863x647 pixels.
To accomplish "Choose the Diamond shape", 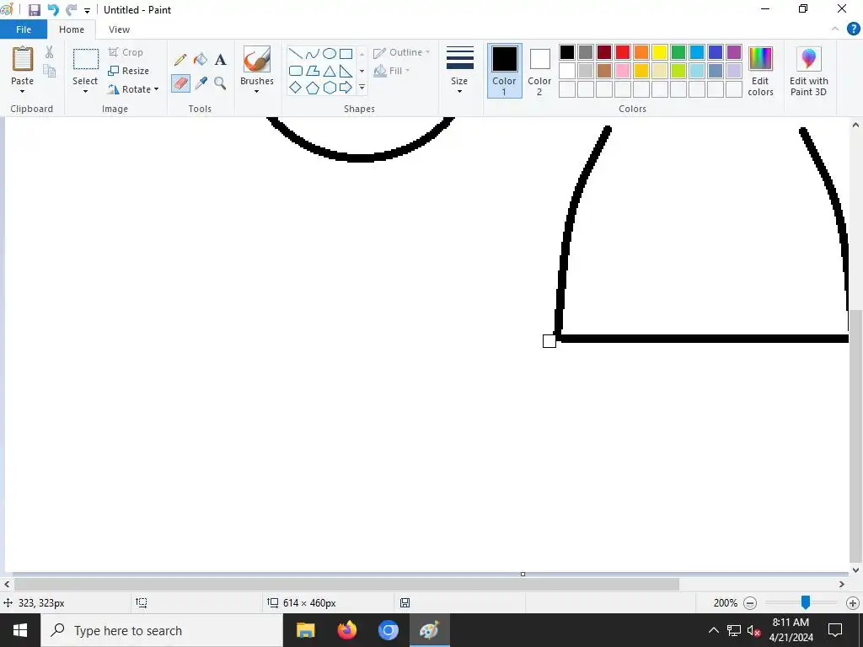I will 296,88.
